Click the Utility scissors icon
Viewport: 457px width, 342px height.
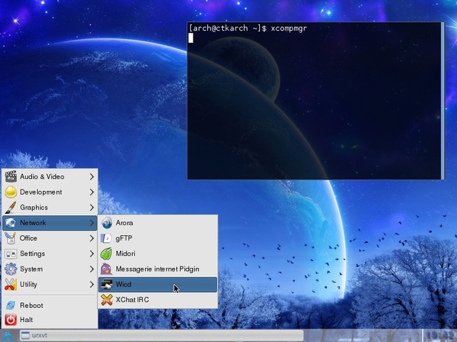pyautogui.click(x=11, y=284)
